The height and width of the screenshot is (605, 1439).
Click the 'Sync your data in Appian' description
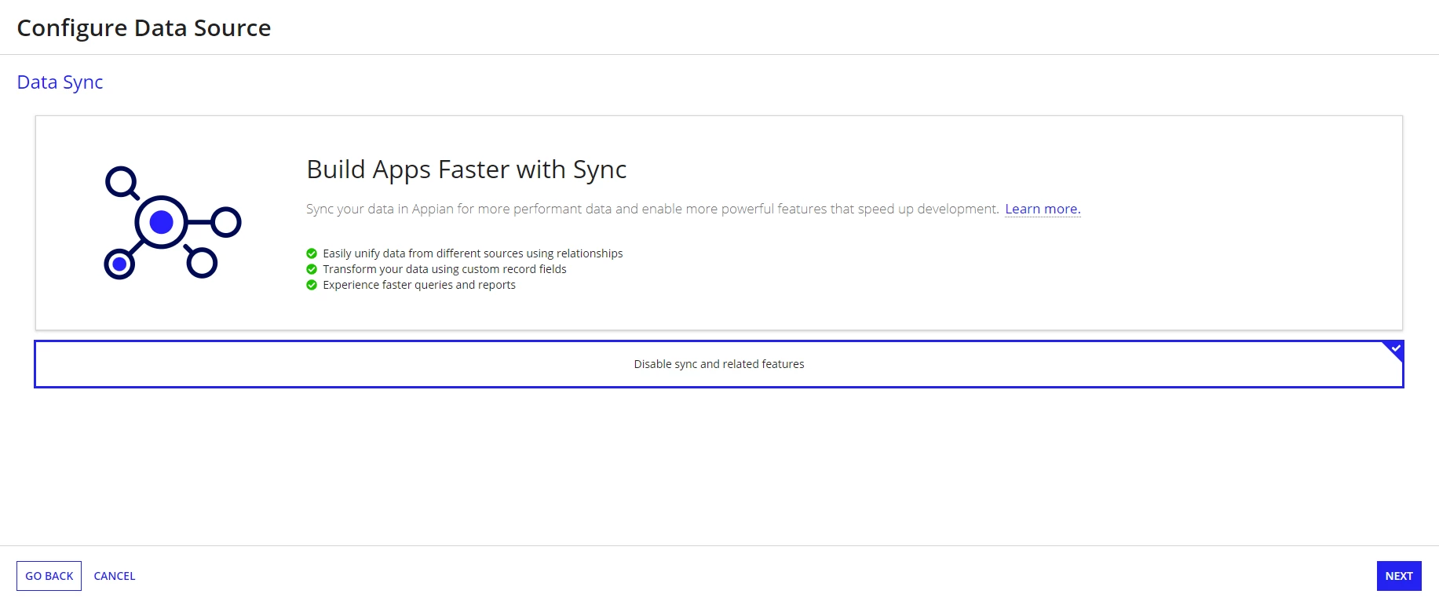652,209
